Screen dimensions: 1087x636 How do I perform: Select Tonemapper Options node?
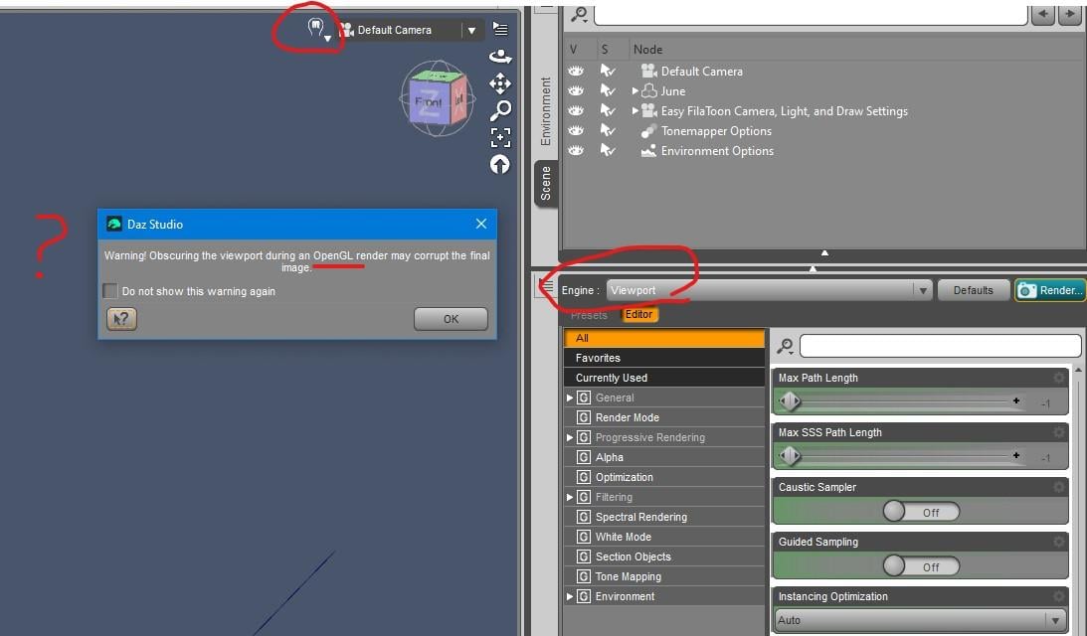716,131
